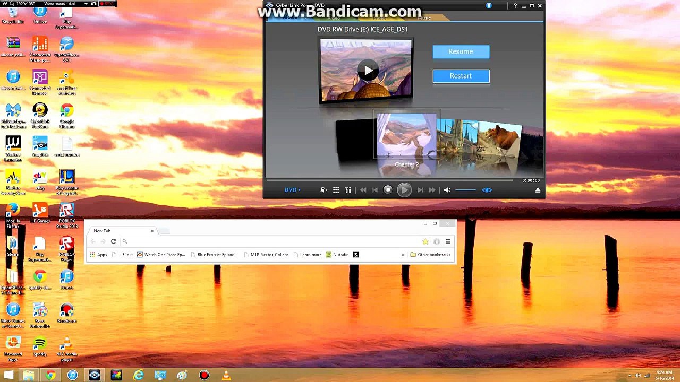
Task: Click the fast forward button in PowerDVD
Action: pos(432,190)
